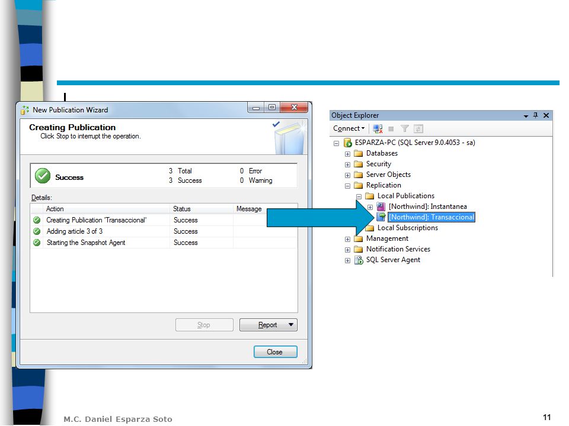
Task: Minimize the New Publication Wizard window
Action: point(256,107)
